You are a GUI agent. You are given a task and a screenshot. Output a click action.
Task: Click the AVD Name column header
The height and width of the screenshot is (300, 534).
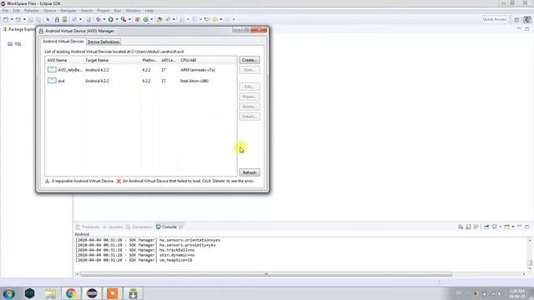(x=64, y=60)
